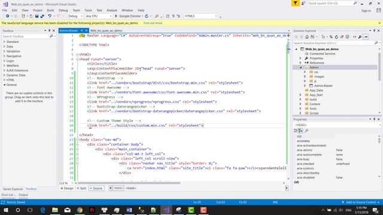Click the Undo arrow in the toolbar
The image size is (383, 215).
coord(50,16)
